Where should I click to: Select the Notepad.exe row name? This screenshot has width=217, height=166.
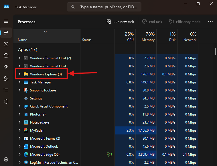(40, 122)
